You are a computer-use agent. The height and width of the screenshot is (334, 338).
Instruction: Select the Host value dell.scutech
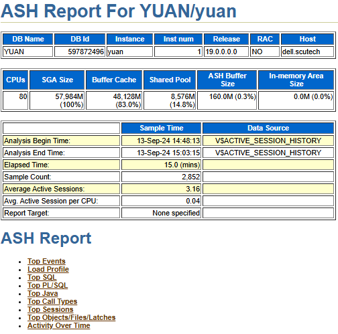point(301,52)
